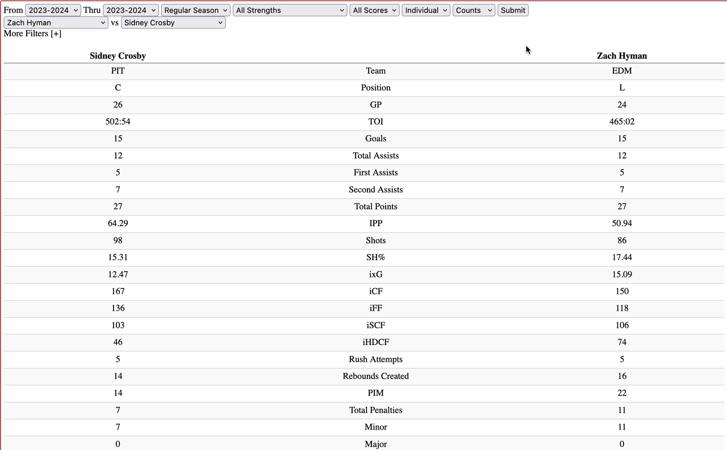Click the iHDCF row label

pos(375,342)
